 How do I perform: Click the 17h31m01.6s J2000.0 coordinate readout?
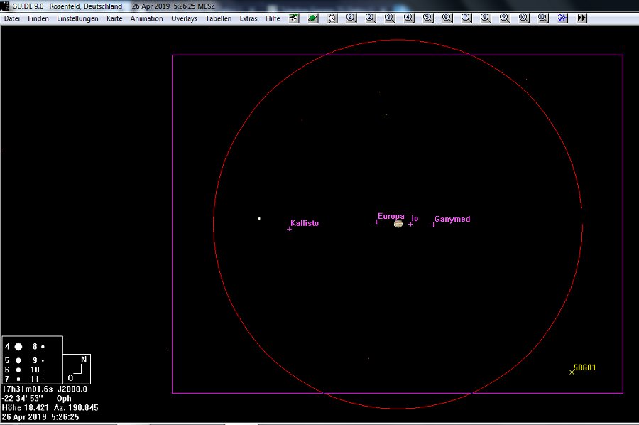pos(45,389)
